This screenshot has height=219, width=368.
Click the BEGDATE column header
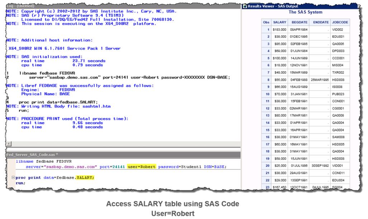point(299,22)
